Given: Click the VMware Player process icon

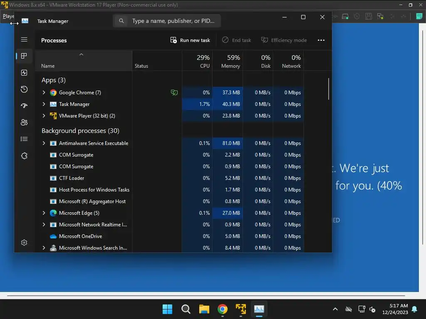Looking at the screenshot, I should coord(53,116).
